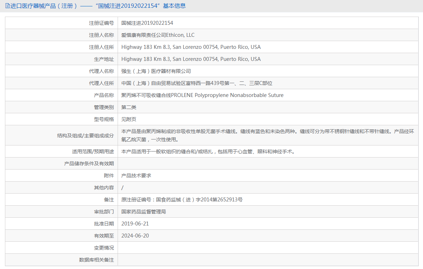423x269 pixels.
Task: Click the 生产地址 address value
Action: [191, 59]
